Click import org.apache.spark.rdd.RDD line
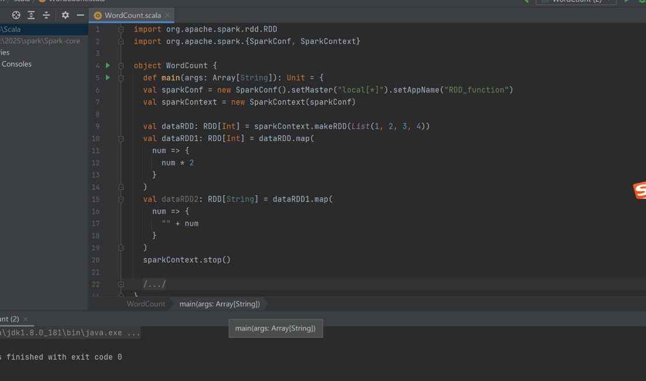This screenshot has width=646, height=381. tap(205, 29)
